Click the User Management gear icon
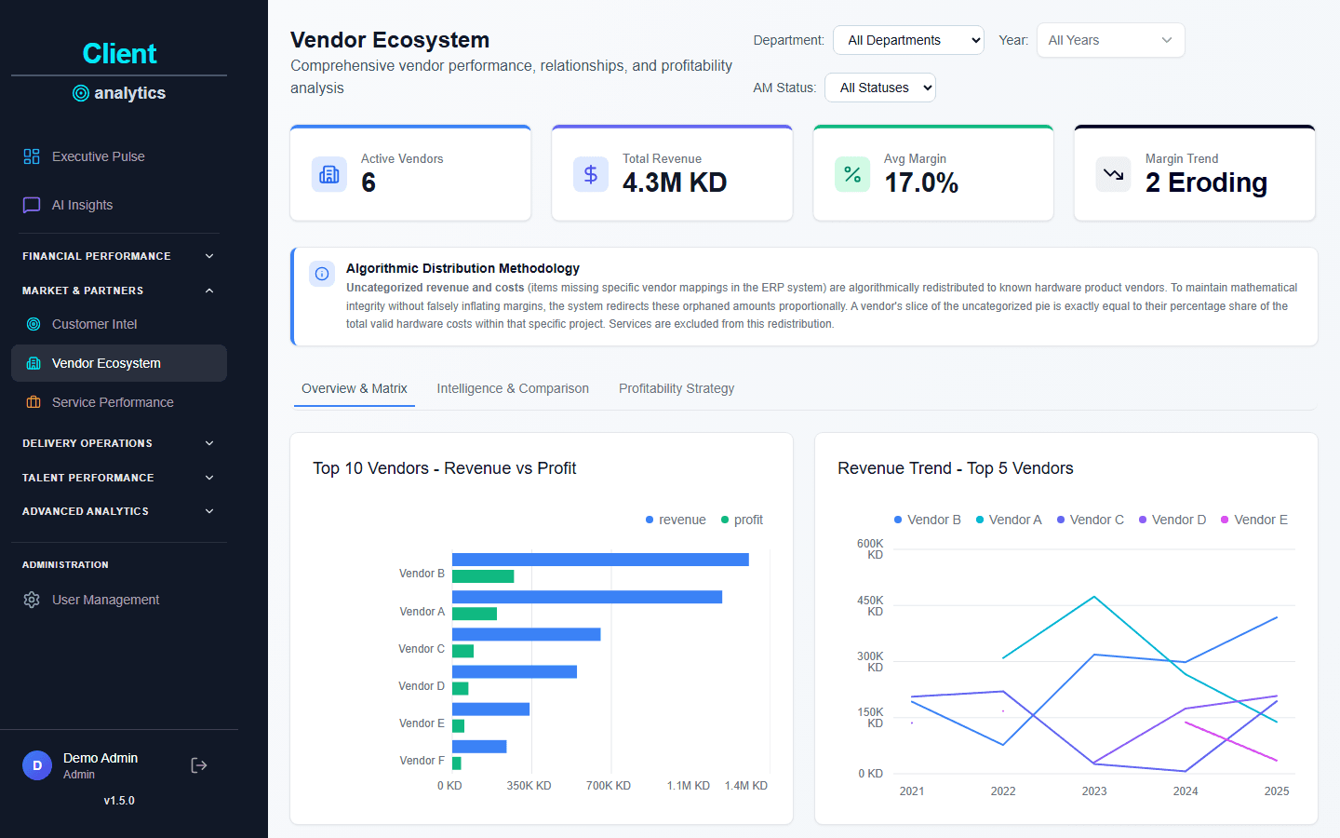This screenshot has height=838, width=1340. click(32, 600)
